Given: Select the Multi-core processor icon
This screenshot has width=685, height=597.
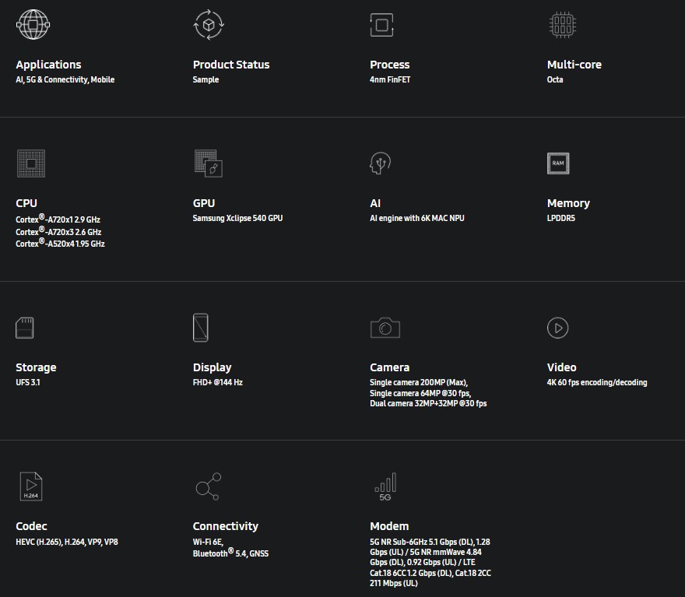Looking at the screenshot, I should click(563, 25).
